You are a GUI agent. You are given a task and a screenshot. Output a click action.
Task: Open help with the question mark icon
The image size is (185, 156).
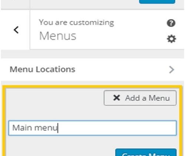171,23
